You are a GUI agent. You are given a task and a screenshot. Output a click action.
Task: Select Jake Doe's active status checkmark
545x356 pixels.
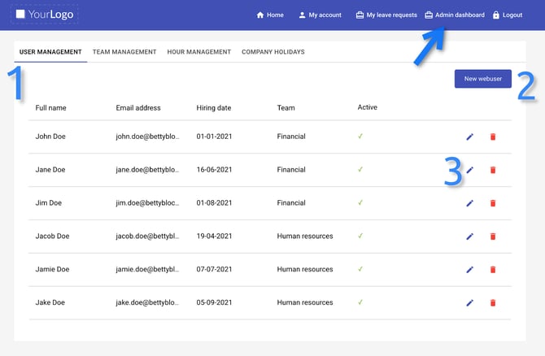coord(360,302)
